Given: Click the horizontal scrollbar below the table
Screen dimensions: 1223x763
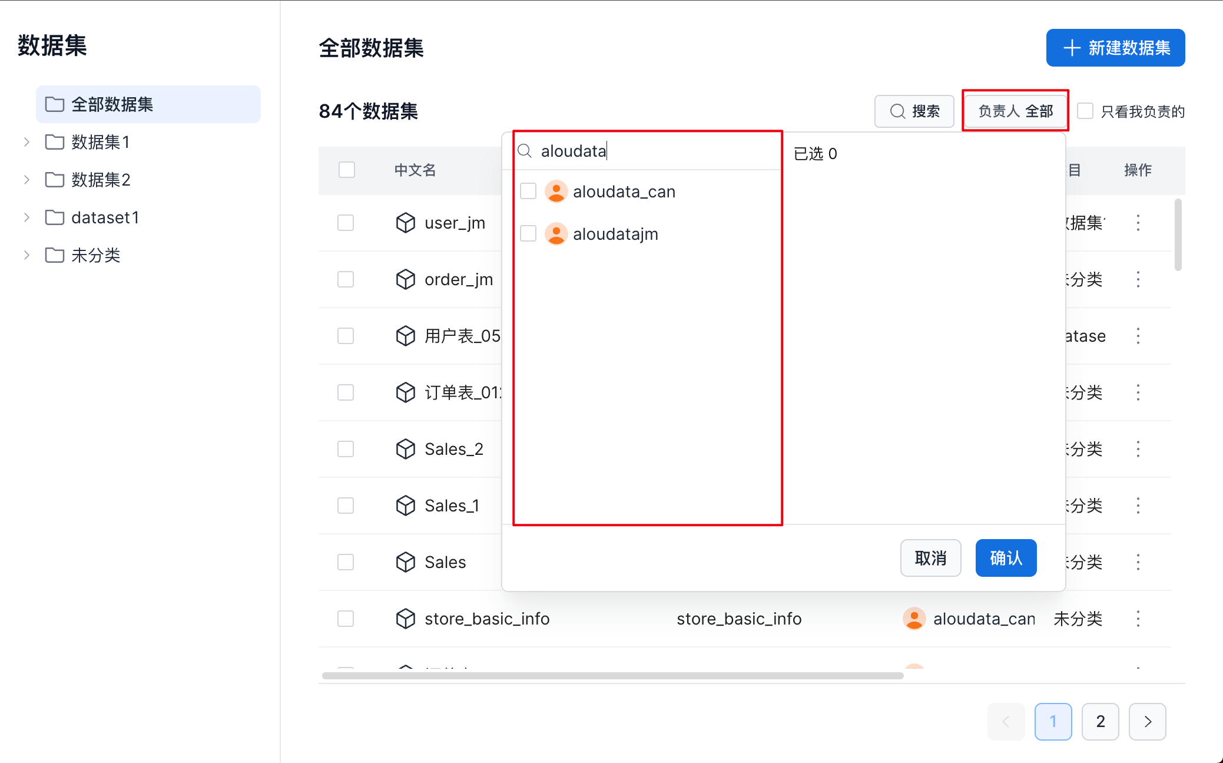Looking at the screenshot, I should tap(612, 676).
